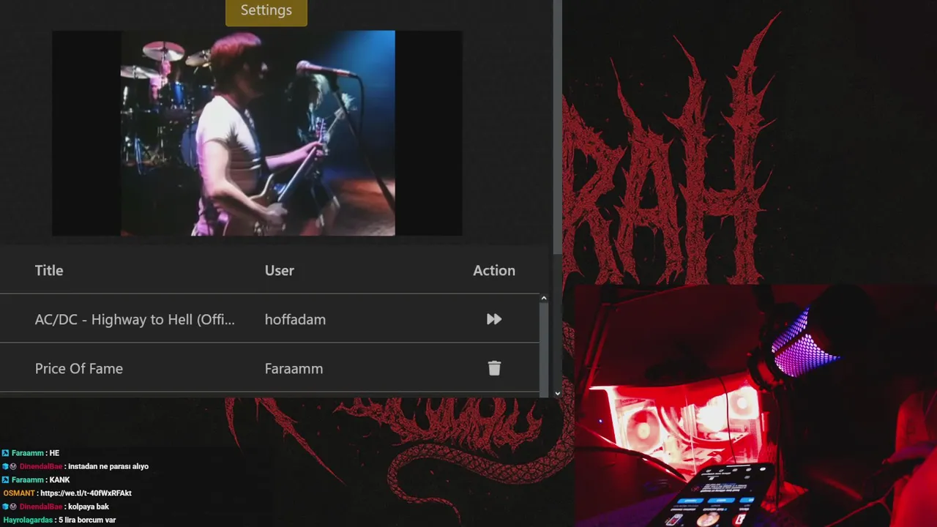Click the Action column header

coord(494,270)
